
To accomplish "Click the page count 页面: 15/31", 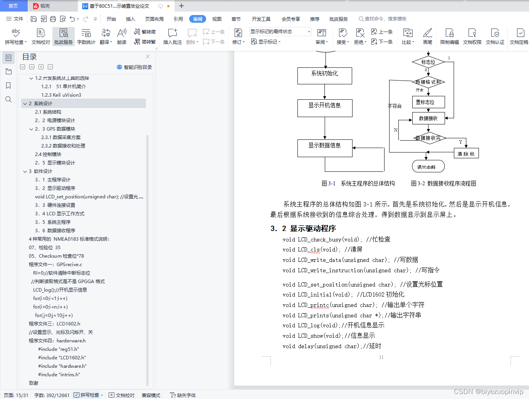I will click(16, 395).
